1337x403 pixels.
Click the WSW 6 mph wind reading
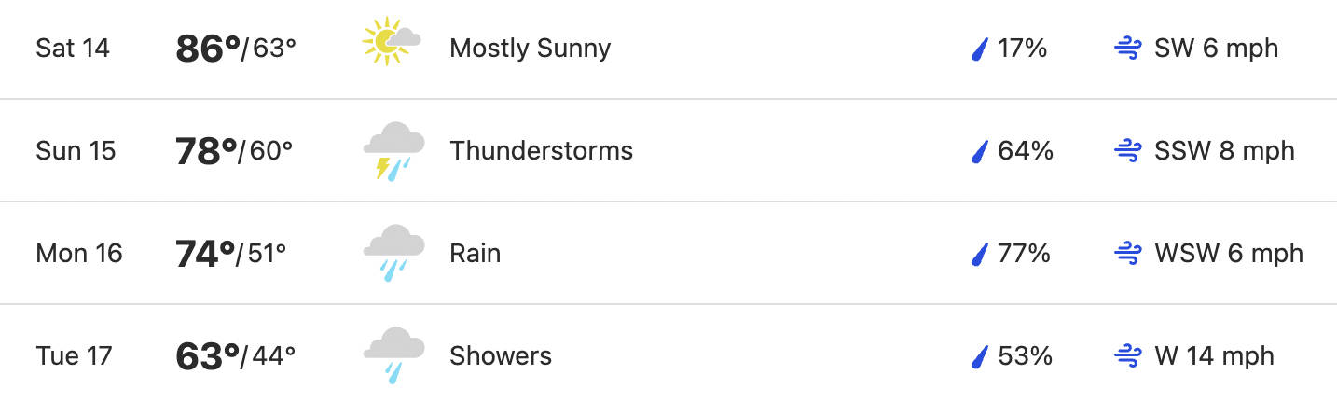(x=1229, y=253)
